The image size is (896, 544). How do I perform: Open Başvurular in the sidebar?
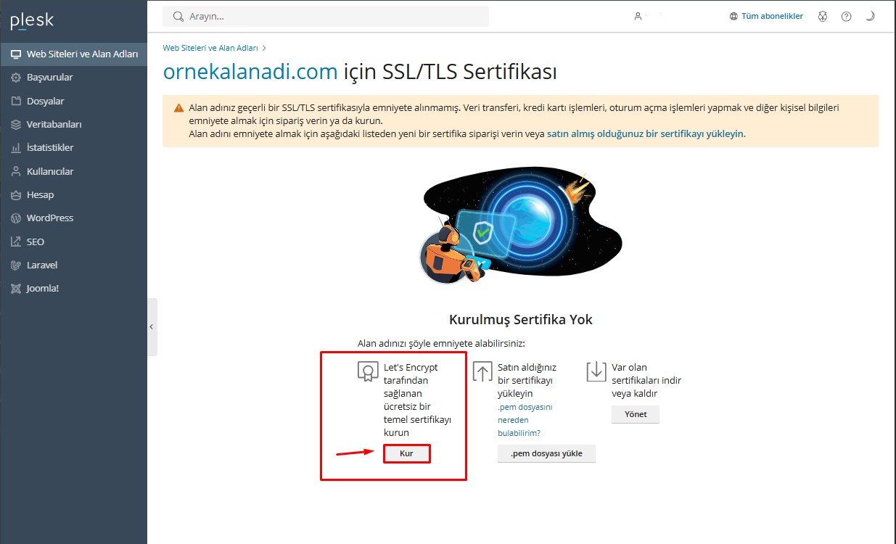pyautogui.click(x=49, y=78)
